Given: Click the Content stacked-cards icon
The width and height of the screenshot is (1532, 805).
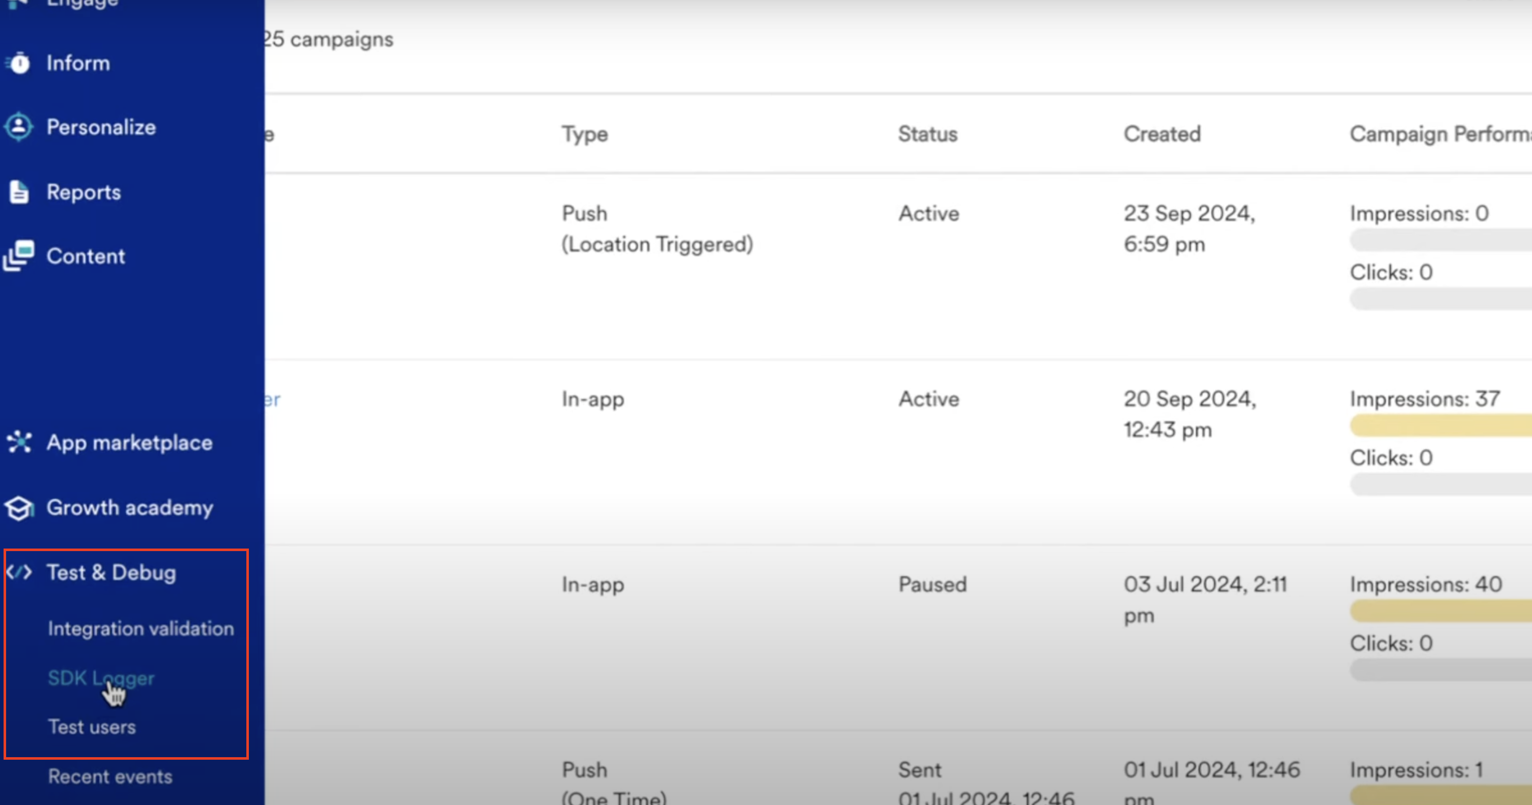Looking at the screenshot, I should pyautogui.click(x=19, y=256).
